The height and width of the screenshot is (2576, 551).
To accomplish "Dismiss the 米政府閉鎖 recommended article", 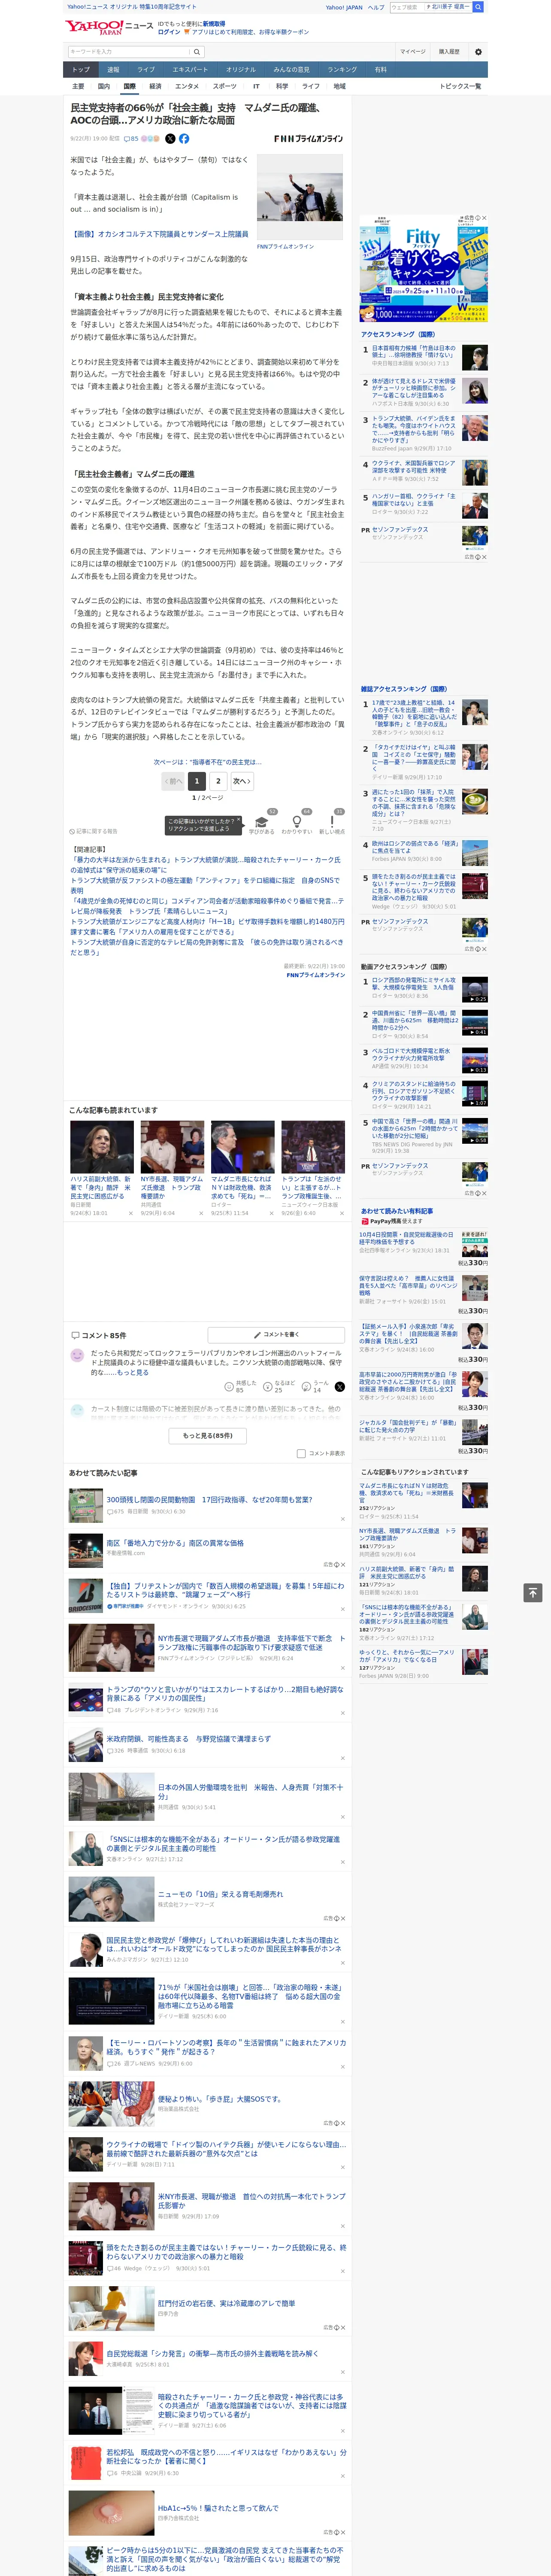I will pos(343,1758).
